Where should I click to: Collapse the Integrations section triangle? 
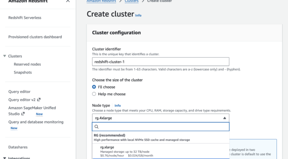click(5, 158)
